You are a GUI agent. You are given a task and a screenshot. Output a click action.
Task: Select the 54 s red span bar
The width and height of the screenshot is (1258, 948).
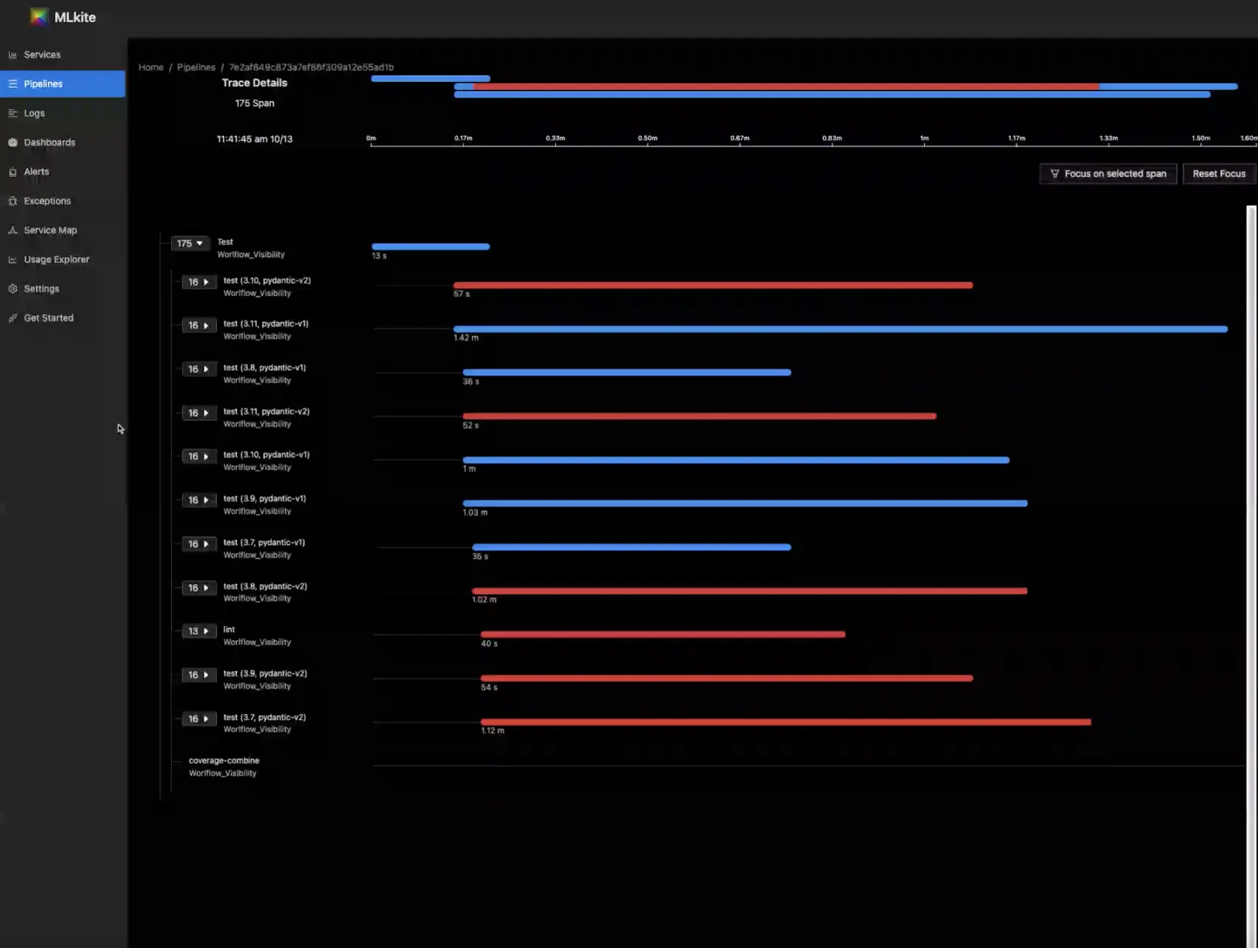[727, 678]
